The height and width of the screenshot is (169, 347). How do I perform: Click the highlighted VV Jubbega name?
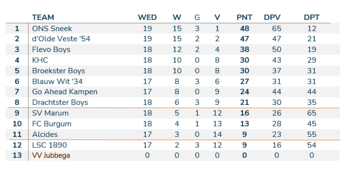pos(51,155)
